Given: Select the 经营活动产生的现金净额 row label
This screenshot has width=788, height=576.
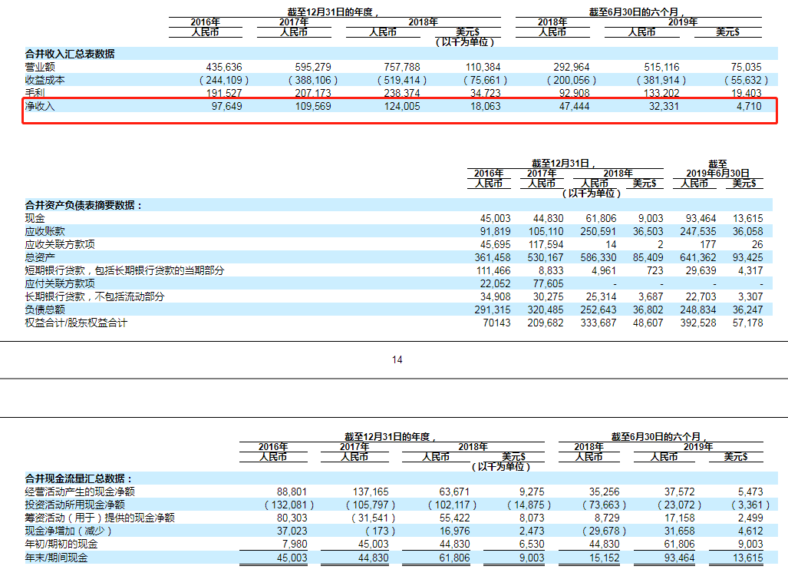Looking at the screenshot, I should 81,492.
